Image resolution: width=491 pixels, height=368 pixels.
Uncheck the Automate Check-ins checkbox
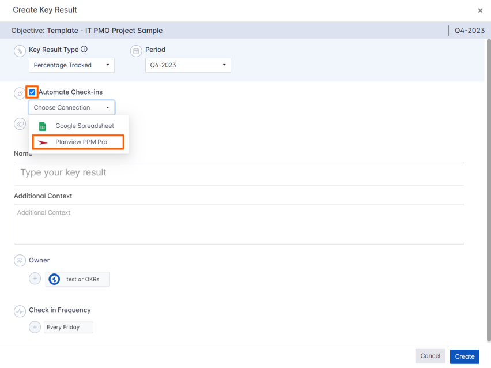32,92
